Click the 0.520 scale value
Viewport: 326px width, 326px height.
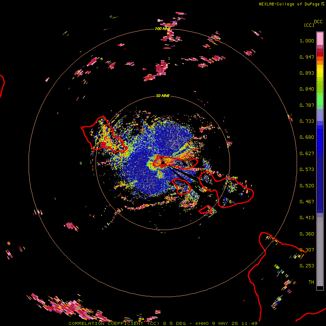click(x=307, y=186)
